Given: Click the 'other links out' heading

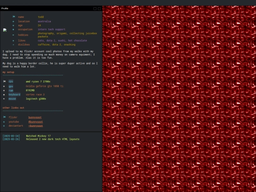Looking at the screenshot, I should click(13, 108).
